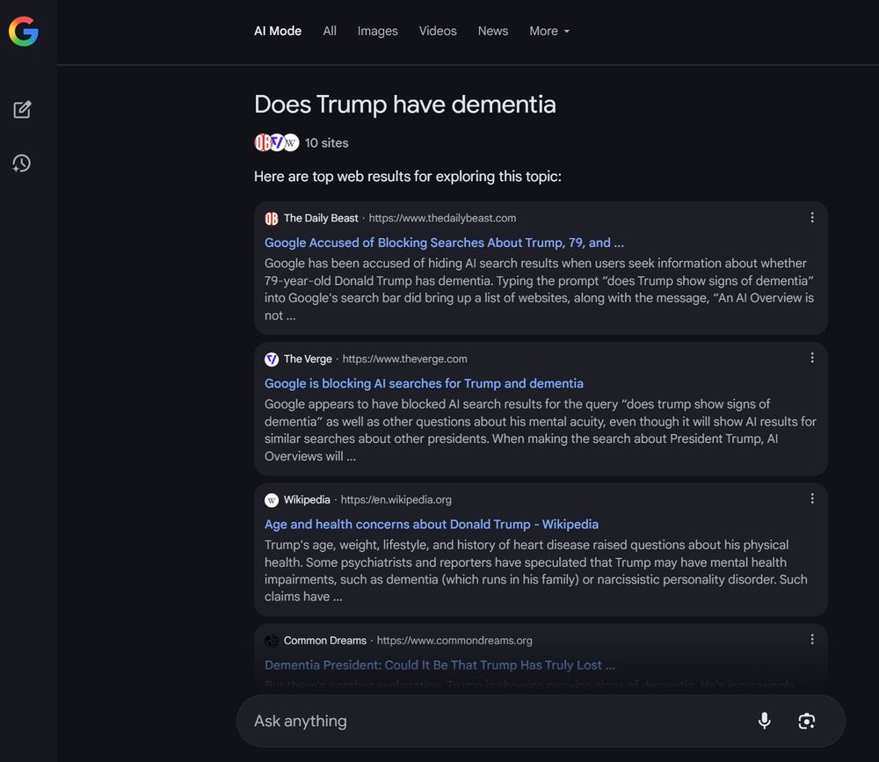Select the AI Mode tab
This screenshot has height=762, width=879.
[x=277, y=31]
